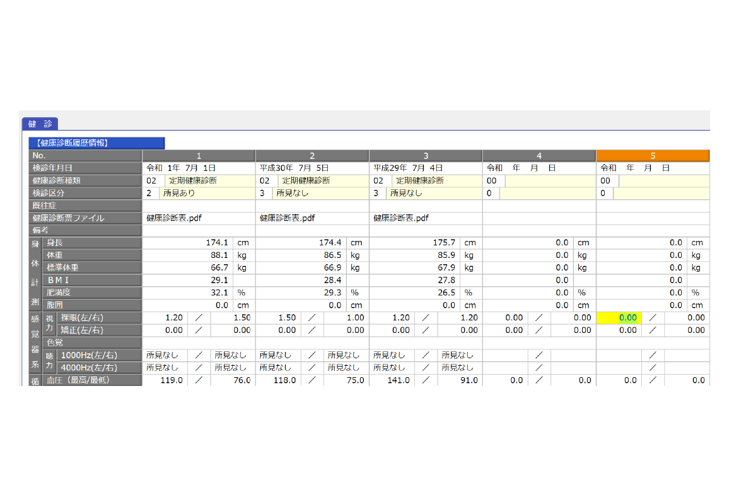Image resolution: width=729 pixels, height=502 pixels.
Task: Click left 1000Hz hearing 所見なし in column 1
Action: click(165, 355)
